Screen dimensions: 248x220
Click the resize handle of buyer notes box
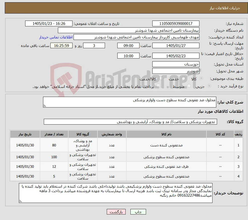tap(20, 201)
